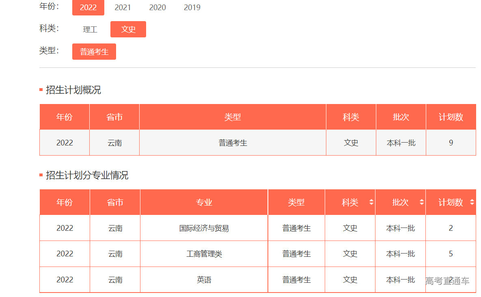Click 计划数 header in the overview table
Viewport: 481px width, 297px height.
tap(451, 117)
